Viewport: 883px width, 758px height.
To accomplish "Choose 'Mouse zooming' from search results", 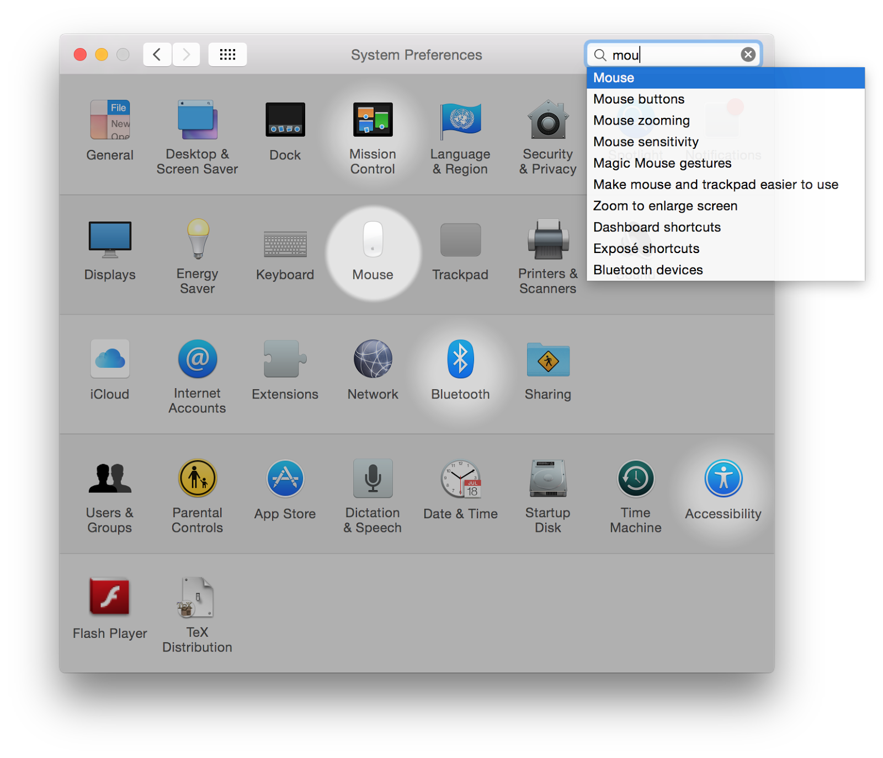I will click(726, 121).
